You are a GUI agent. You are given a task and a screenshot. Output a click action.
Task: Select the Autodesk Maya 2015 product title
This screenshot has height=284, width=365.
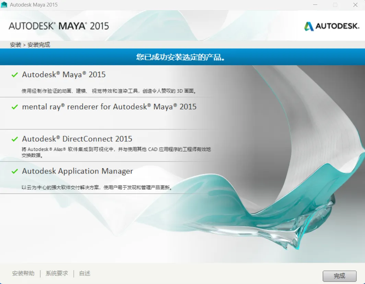click(x=64, y=74)
